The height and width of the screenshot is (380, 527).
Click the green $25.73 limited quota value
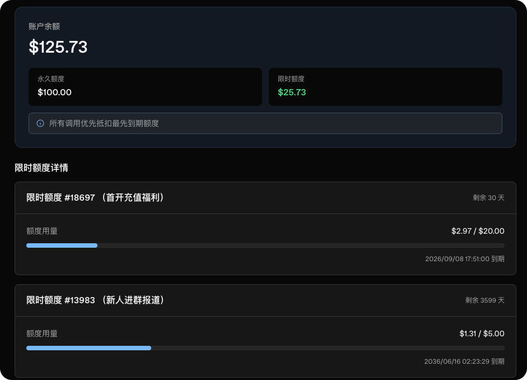tap(292, 92)
